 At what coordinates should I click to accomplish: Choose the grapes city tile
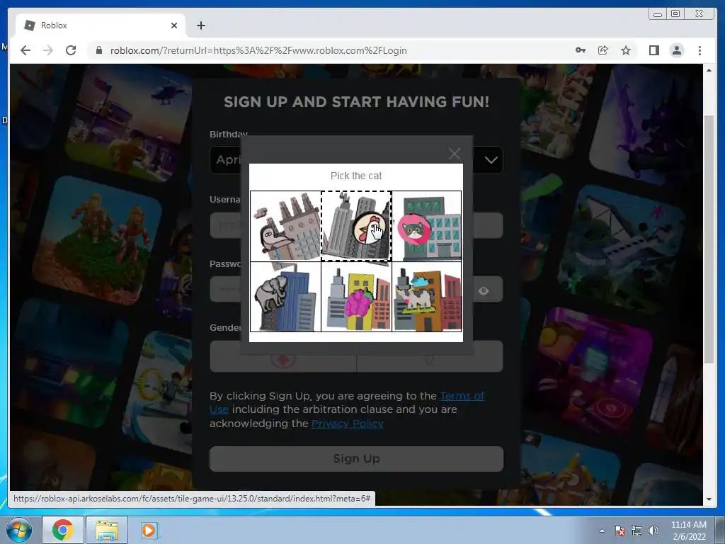click(x=356, y=297)
